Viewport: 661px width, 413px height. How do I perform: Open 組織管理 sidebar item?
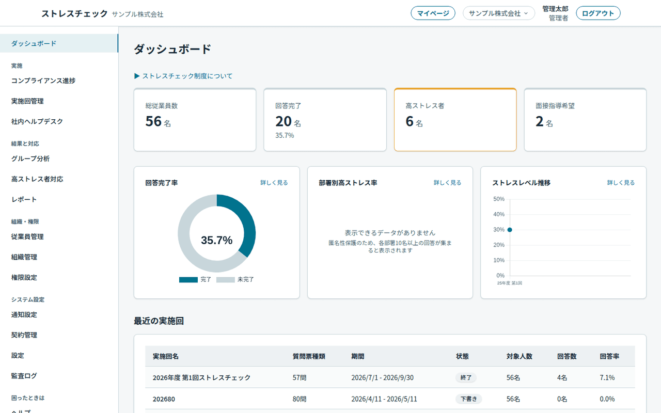[x=59, y=257]
